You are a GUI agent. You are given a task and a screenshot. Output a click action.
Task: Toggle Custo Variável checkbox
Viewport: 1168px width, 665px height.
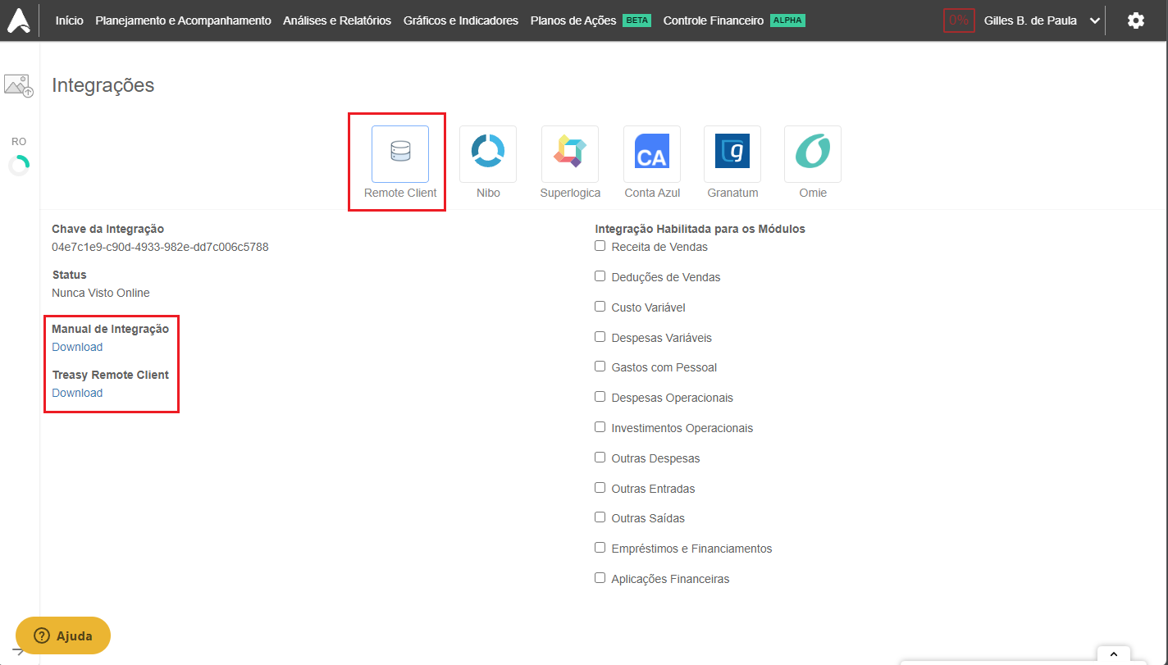pyautogui.click(x=600, y=307)
